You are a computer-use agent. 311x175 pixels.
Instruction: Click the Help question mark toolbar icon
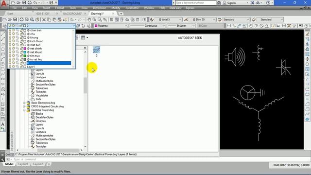pyautogui.click(x=144, y=19)
